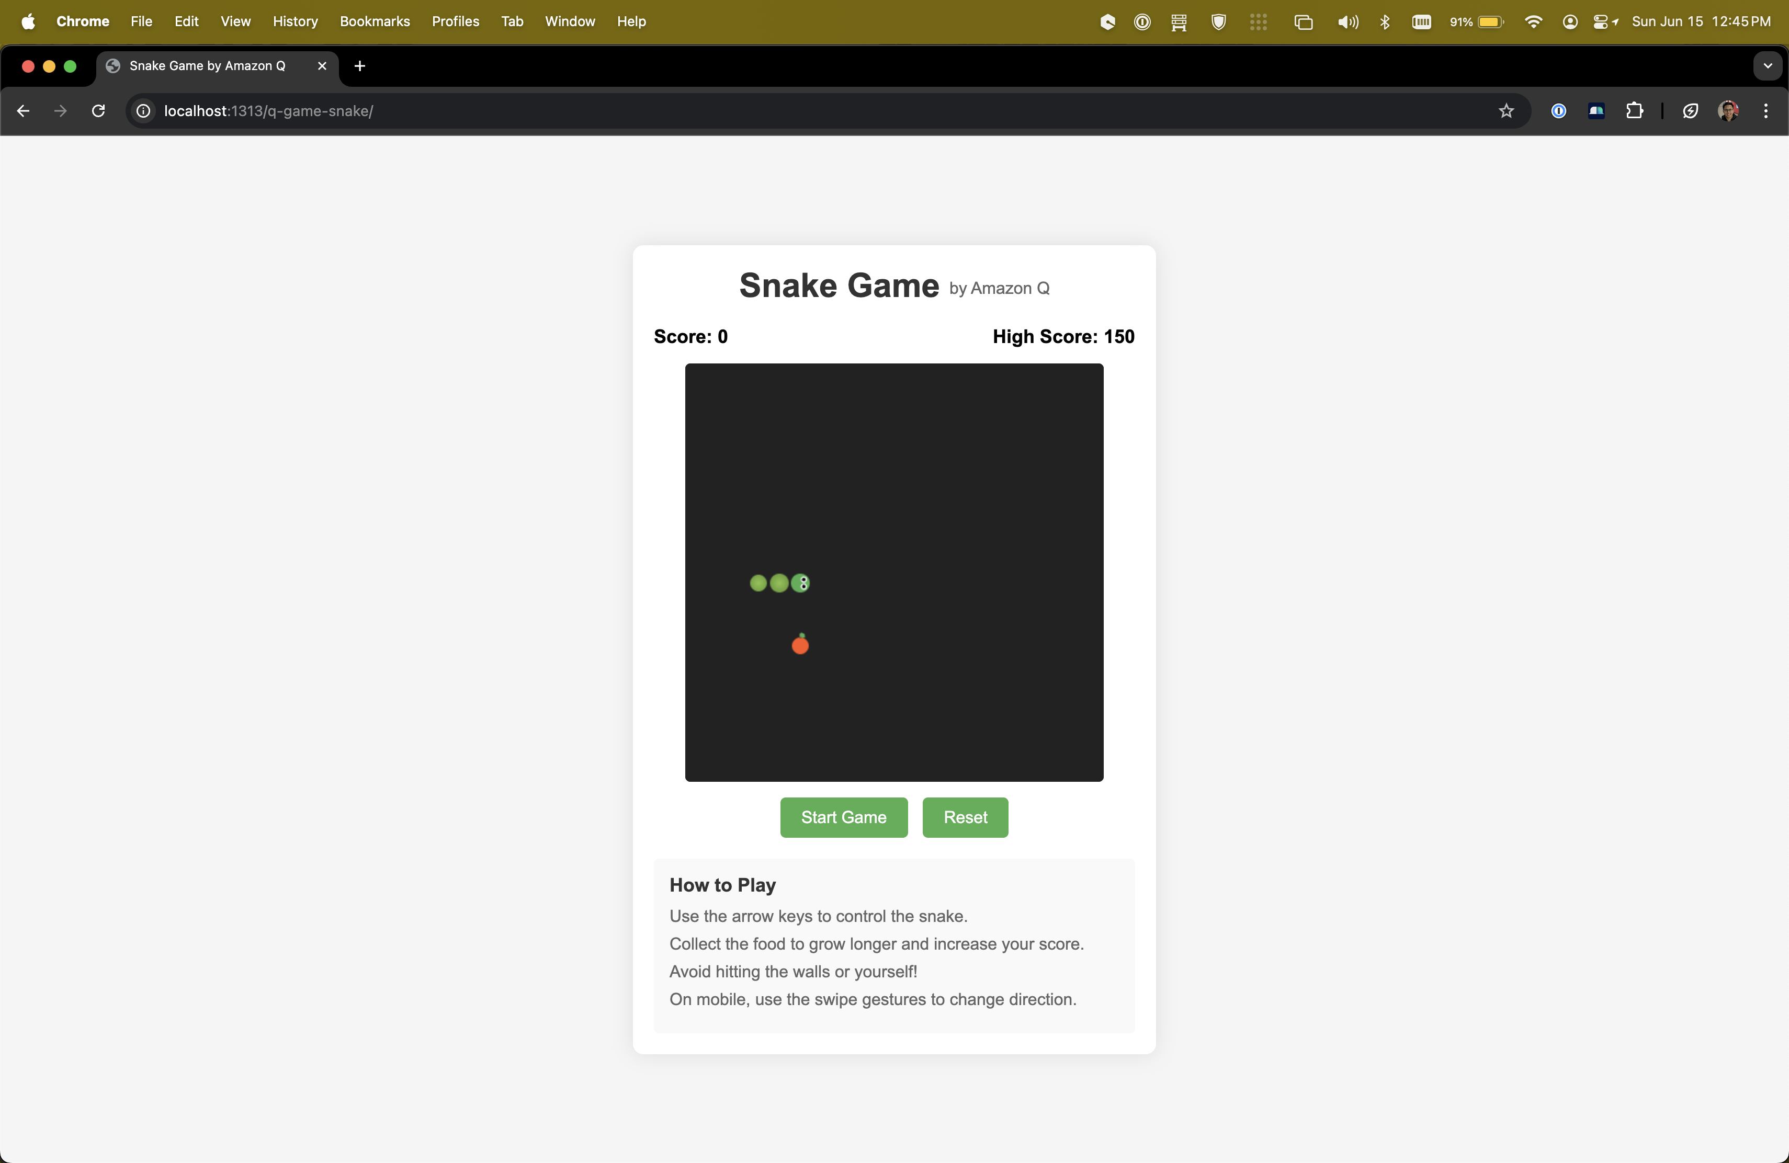Click inside the address bar
This screenshot has height=1163, width=1789.
(x=526, y=111)
